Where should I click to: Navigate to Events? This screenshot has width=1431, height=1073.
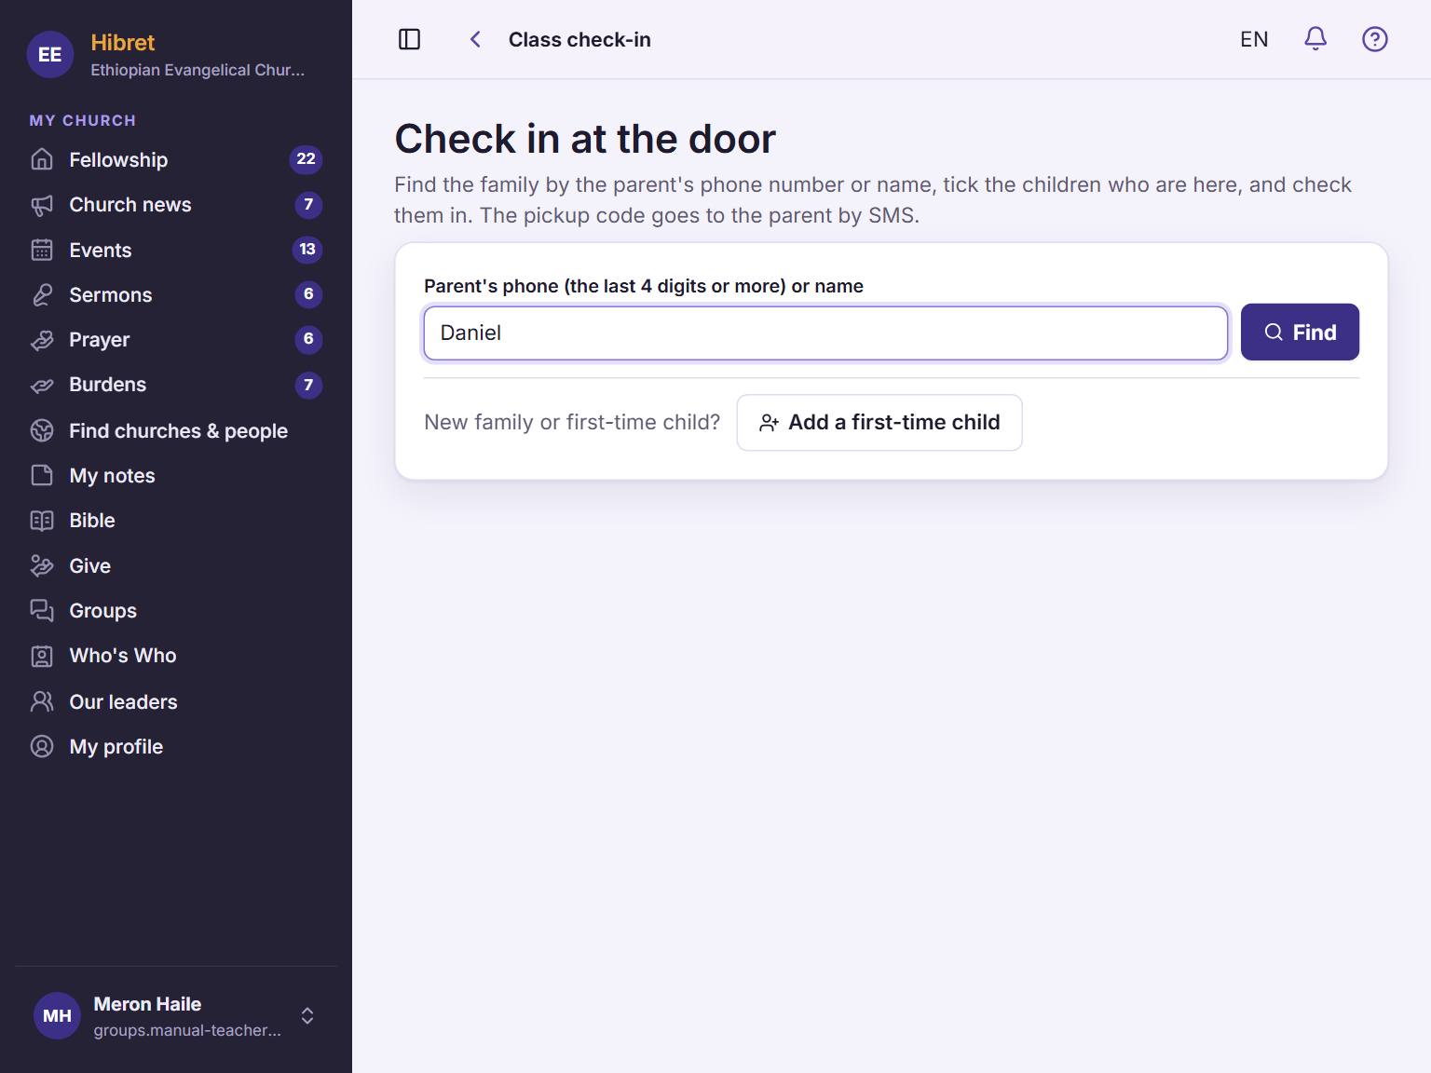176,250
